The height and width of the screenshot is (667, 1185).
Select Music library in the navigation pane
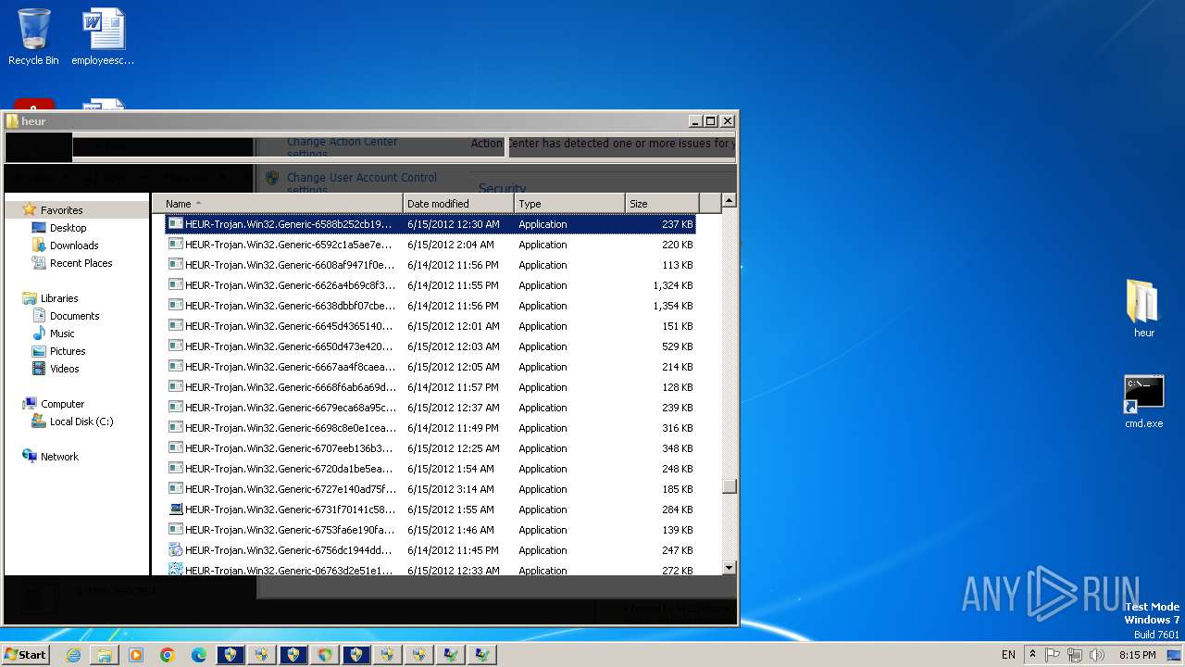coord(62,333)
